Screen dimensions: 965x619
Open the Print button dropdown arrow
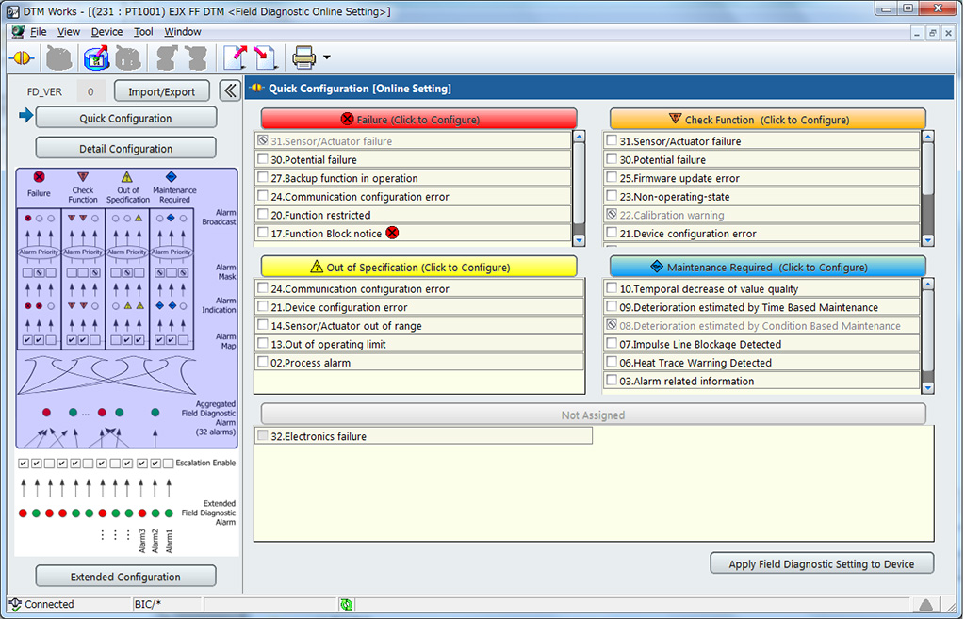click(326, 58)
